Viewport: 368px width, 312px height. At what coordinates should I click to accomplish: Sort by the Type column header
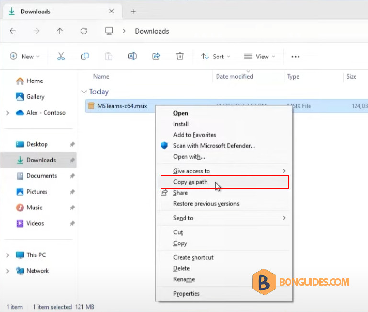click(x=293, y=77)
